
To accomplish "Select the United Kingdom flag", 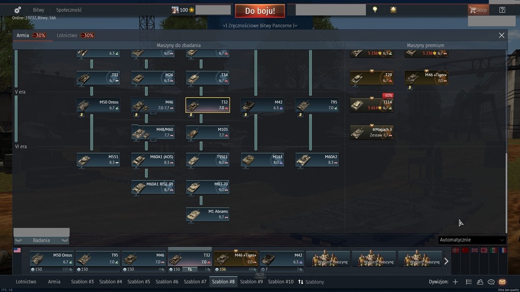I will click(475, 250).
